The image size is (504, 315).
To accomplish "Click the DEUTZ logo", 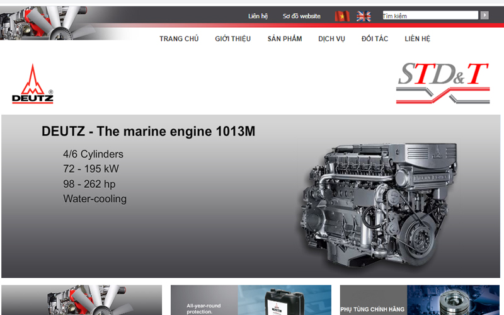I will coord(33,84).
